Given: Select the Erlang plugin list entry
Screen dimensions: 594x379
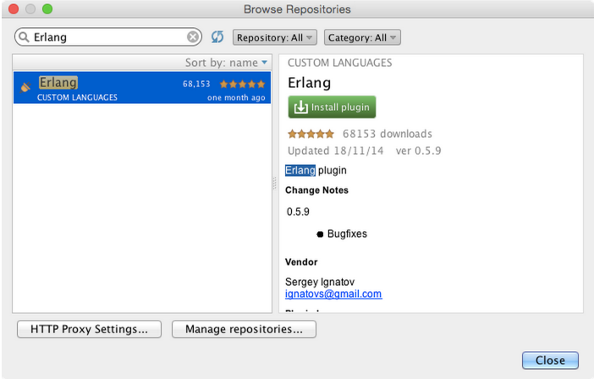Looking at the screenshot, I should click(x=142, y=87).
